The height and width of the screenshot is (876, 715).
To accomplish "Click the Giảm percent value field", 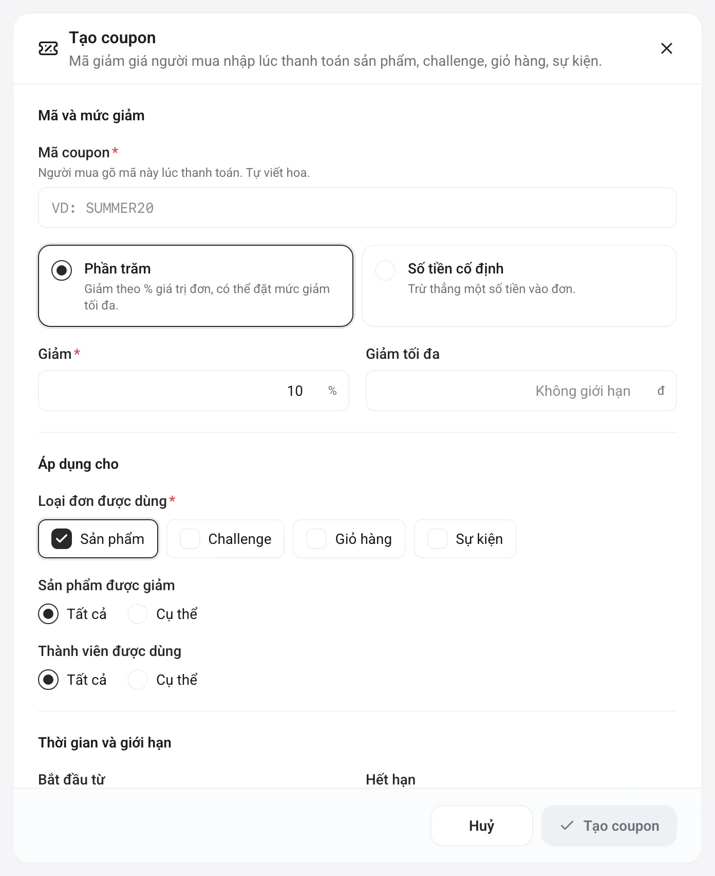I will (194, 391).
